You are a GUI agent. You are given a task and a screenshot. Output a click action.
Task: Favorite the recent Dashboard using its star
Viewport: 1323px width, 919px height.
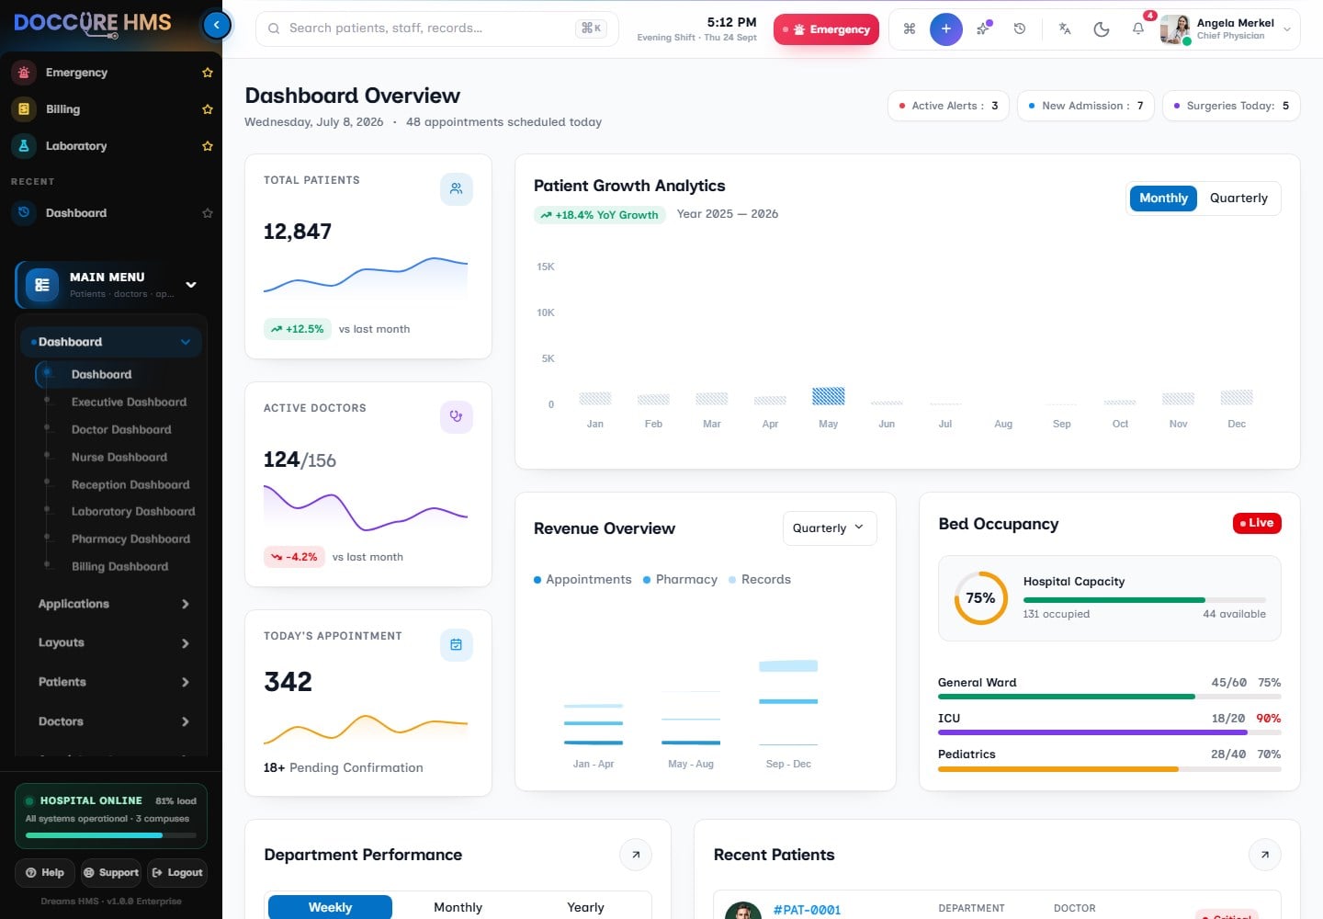click(208, 213)
